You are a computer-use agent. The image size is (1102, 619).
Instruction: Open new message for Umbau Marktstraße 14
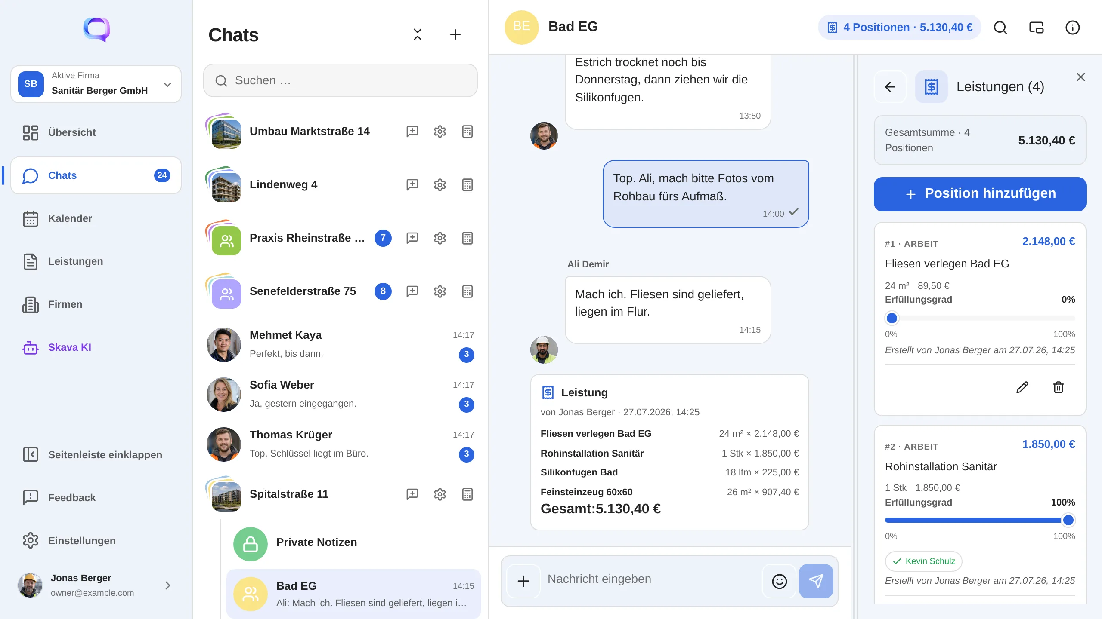coord(412,131)
